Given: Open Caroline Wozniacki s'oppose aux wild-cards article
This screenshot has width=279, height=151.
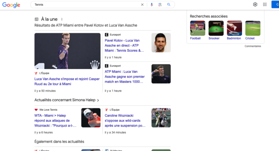Looking at the screenshot, I should tap(125, 121).
